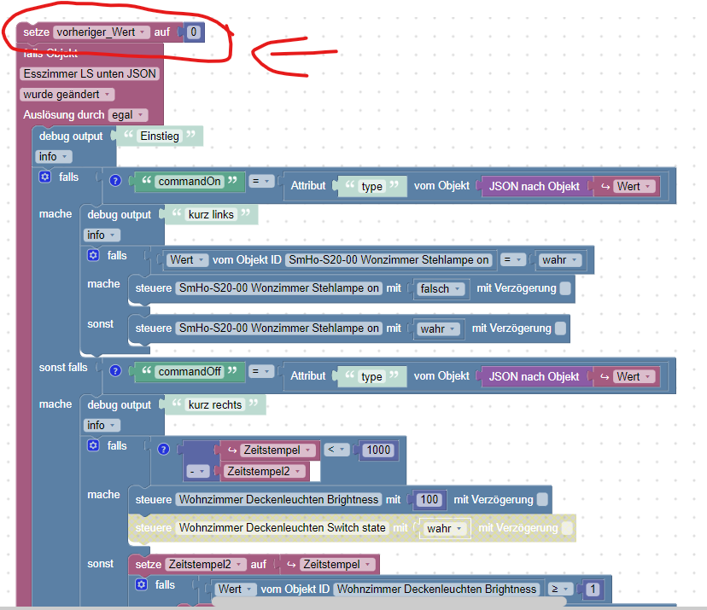The image size is (707, 610).
Task: Edit the 1000 number field
Action: click(378, 450)
